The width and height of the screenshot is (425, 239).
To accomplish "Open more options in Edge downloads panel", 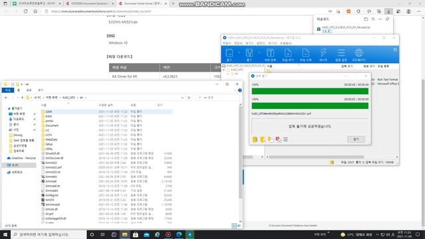I will [381, 19].
